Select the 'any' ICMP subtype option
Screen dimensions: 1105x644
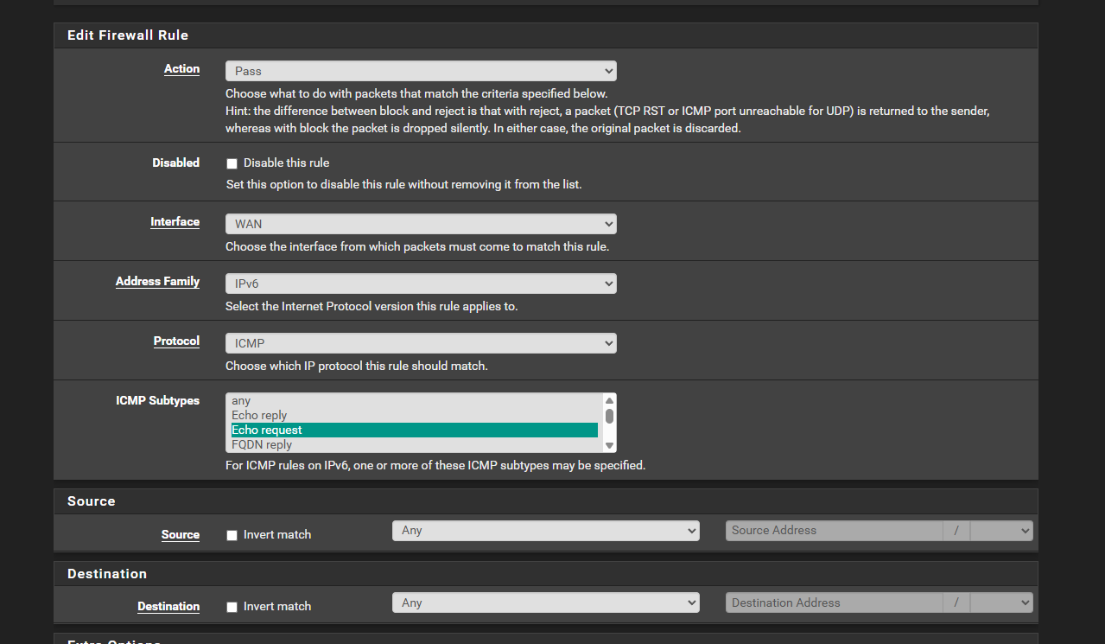(241, 401)
